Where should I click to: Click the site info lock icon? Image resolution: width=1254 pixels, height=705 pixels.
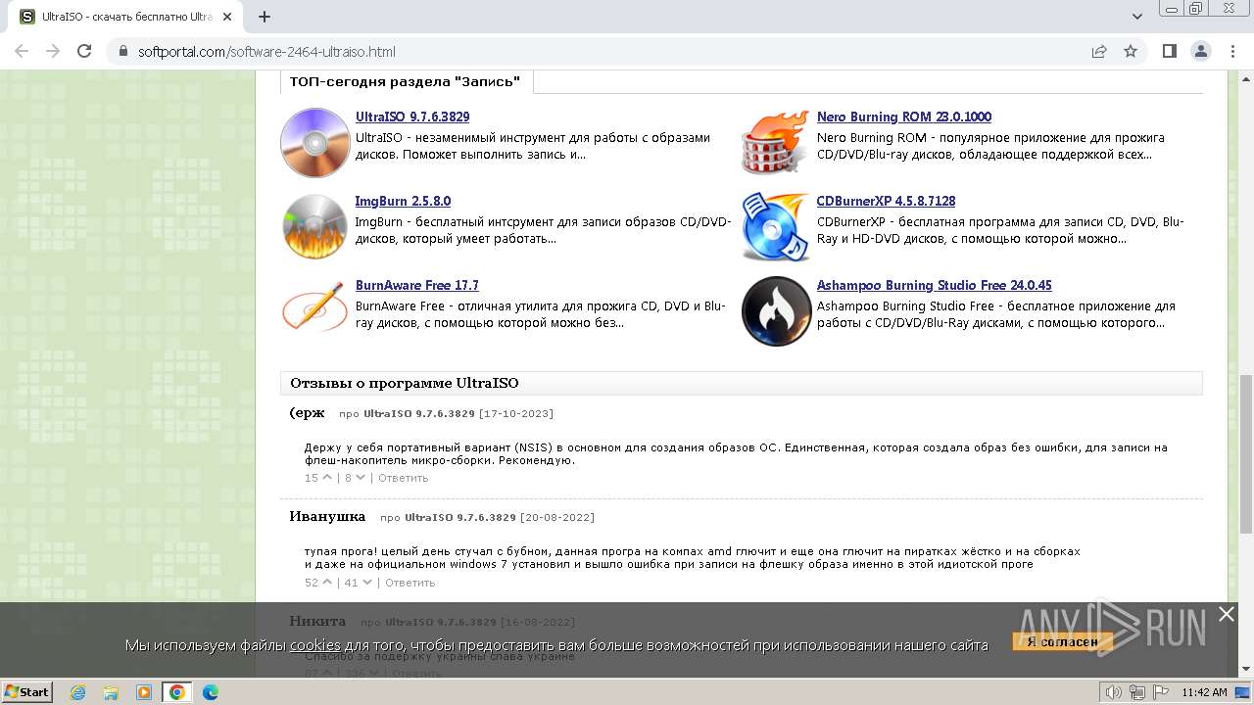pyautogui.click(x=123, y=52)
